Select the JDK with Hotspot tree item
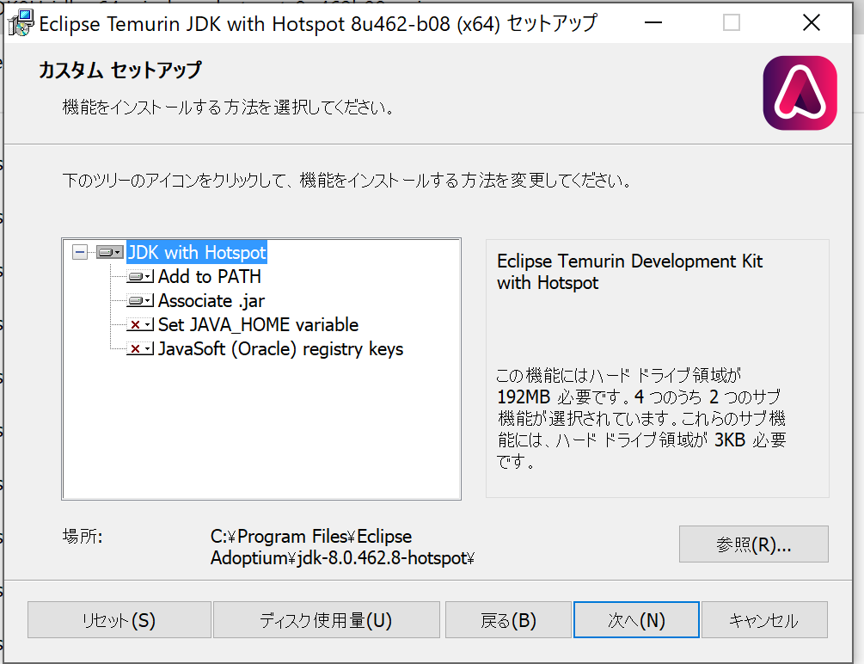 click(197, 253)
